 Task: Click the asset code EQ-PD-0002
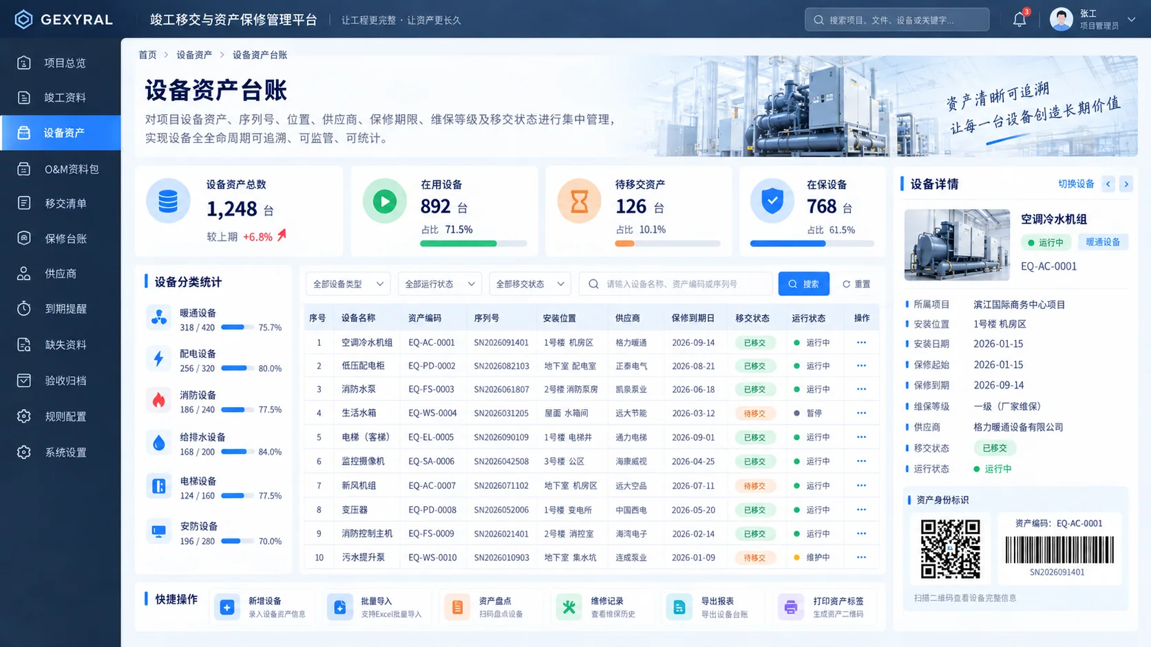click(x=432, y=366)
